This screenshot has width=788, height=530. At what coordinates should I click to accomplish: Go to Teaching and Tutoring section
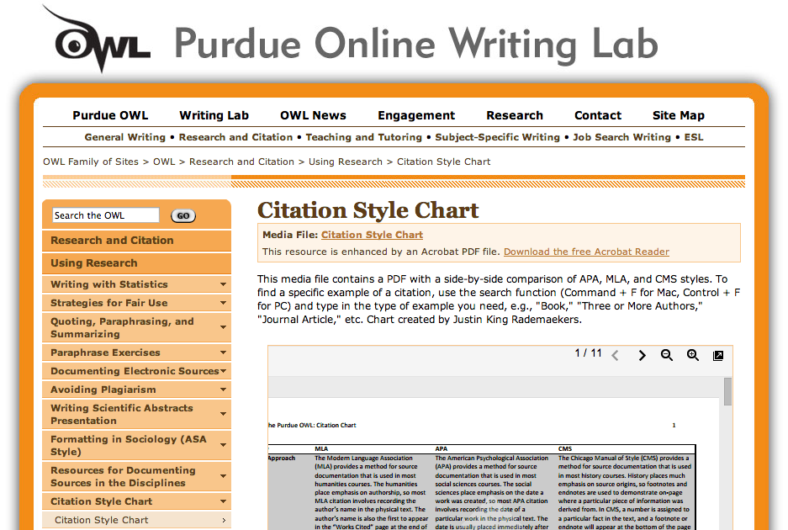(364, 137)
